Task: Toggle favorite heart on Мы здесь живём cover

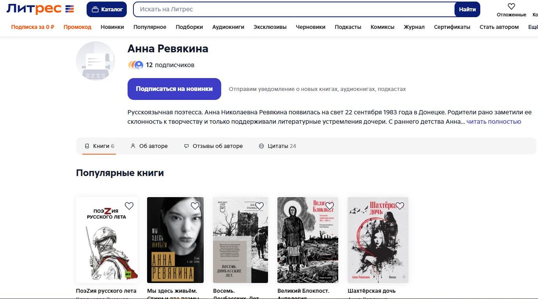Action: click(195, 206)
